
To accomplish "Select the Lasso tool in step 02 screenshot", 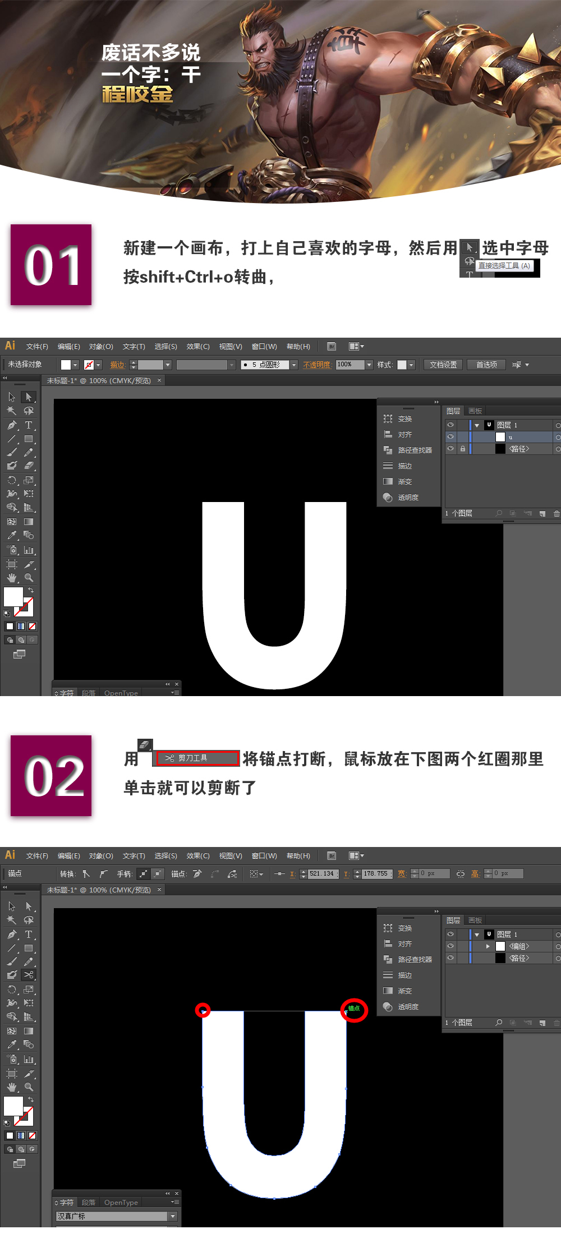I will coord(29,920).
